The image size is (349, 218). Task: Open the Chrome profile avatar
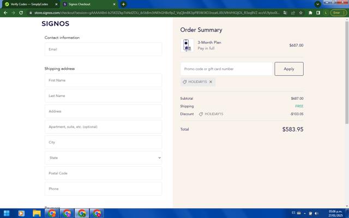[326, 13]
